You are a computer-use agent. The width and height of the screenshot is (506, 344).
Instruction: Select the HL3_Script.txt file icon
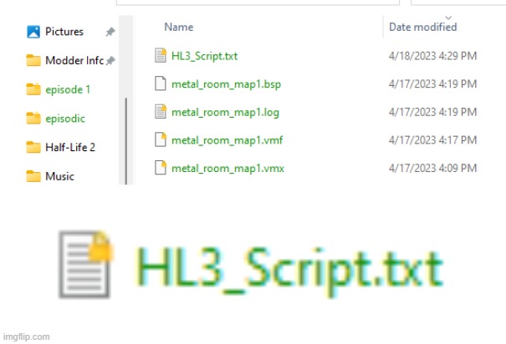(161, 55)
